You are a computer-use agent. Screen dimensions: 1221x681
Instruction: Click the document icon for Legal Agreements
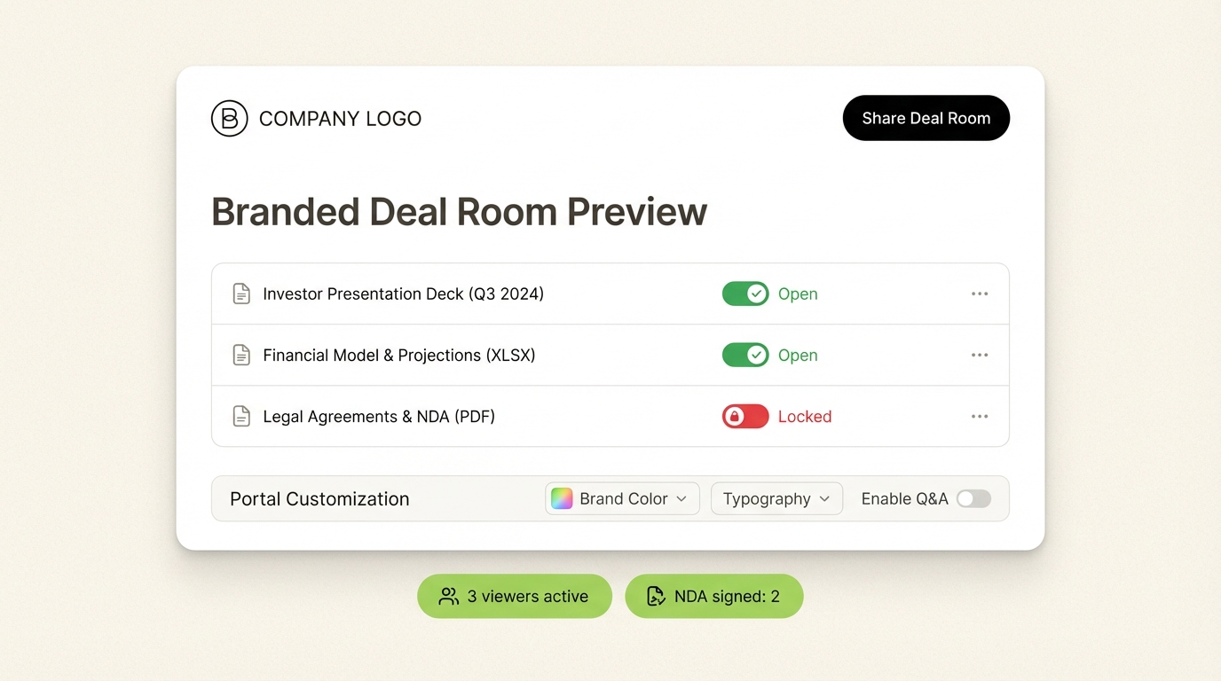[241, 416]
